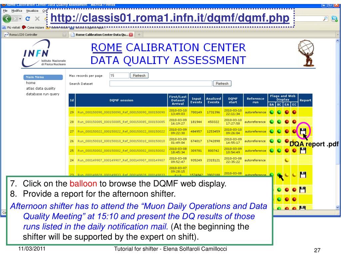Click the EC red balloon for session 25
341x256 pixels.
(x=294, y=151)
